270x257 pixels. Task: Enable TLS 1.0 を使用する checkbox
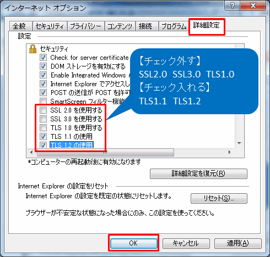[x=43, y=128]
